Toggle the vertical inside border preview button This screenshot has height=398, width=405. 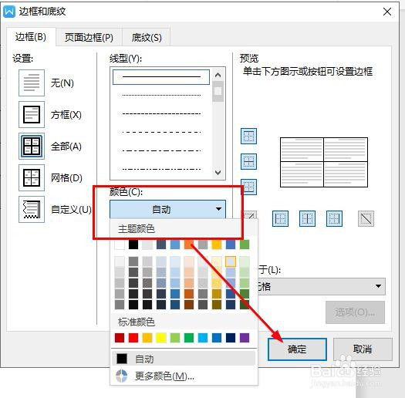pos(307,219)
